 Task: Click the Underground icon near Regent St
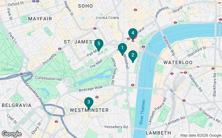pyautogui.click(x=95, y=28)
